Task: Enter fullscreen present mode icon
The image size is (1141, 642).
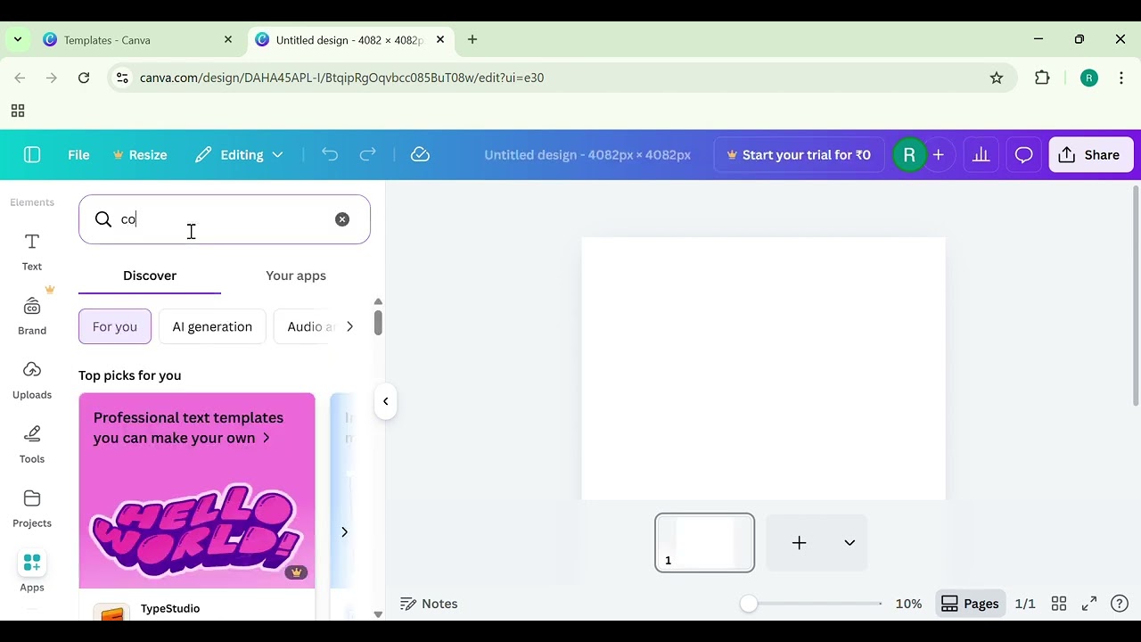Action: (x=1089, y=604)
